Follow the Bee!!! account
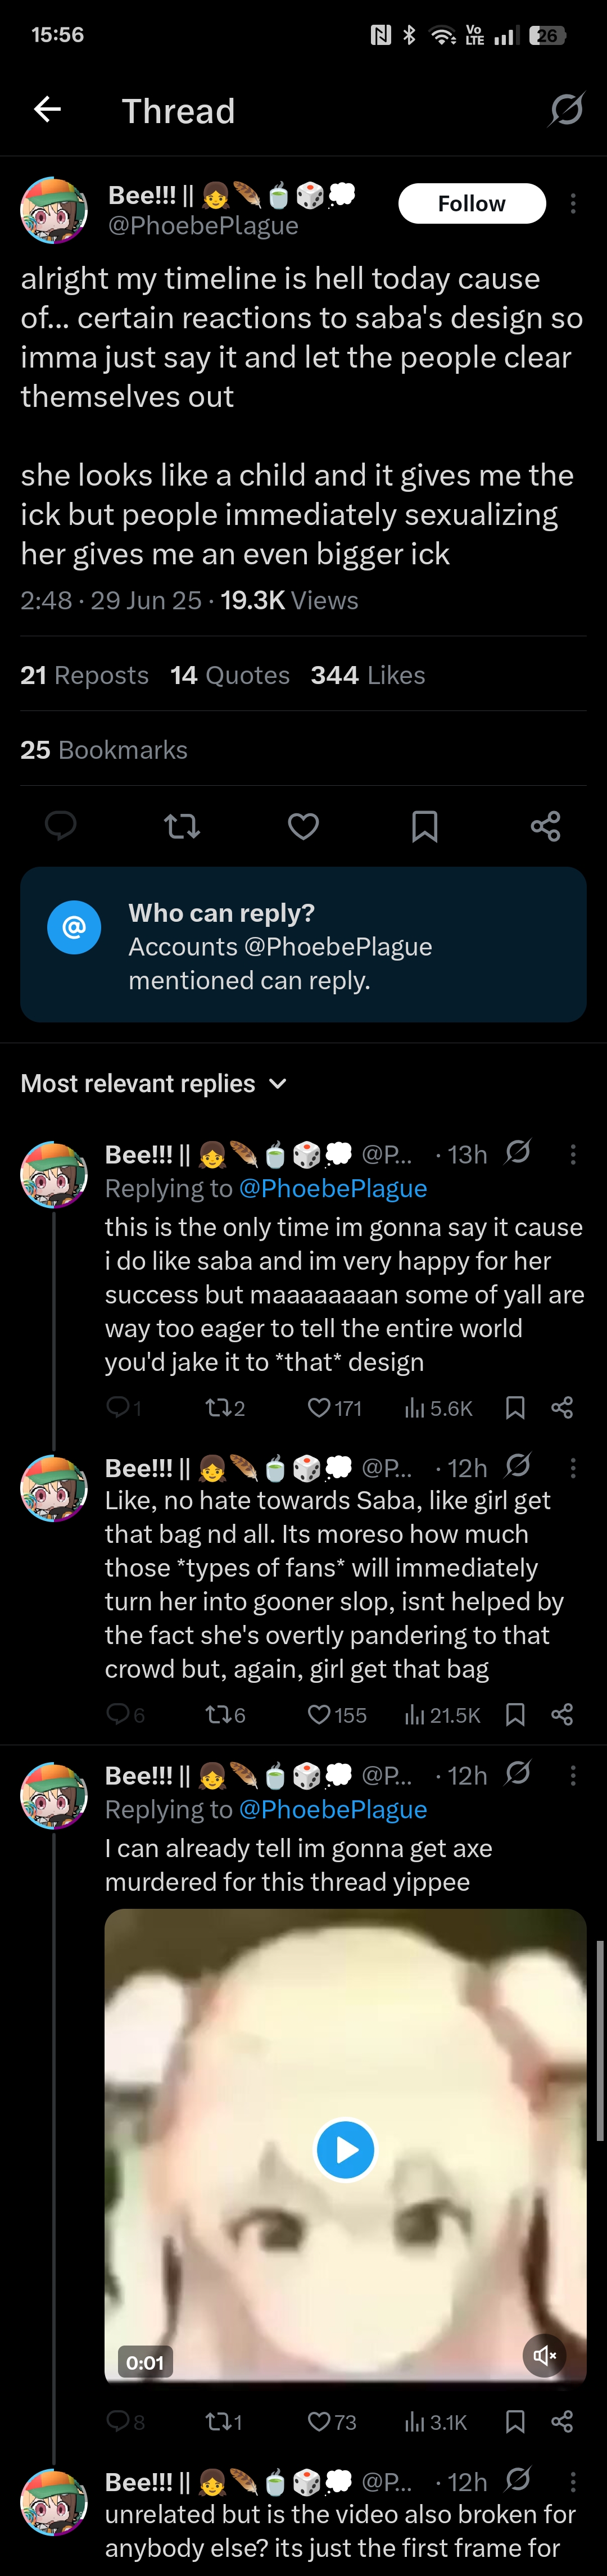The height and width of the screenshot is (2576, 607). click(x=471, y=204)
